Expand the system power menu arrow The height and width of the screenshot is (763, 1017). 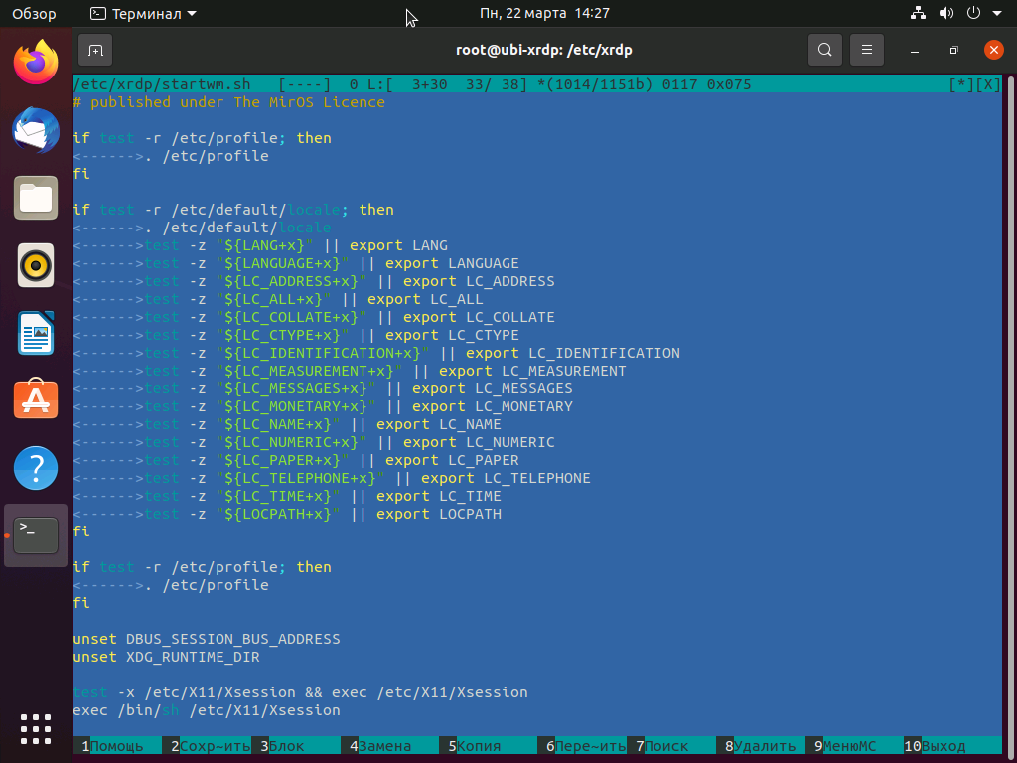click(997, 13)
